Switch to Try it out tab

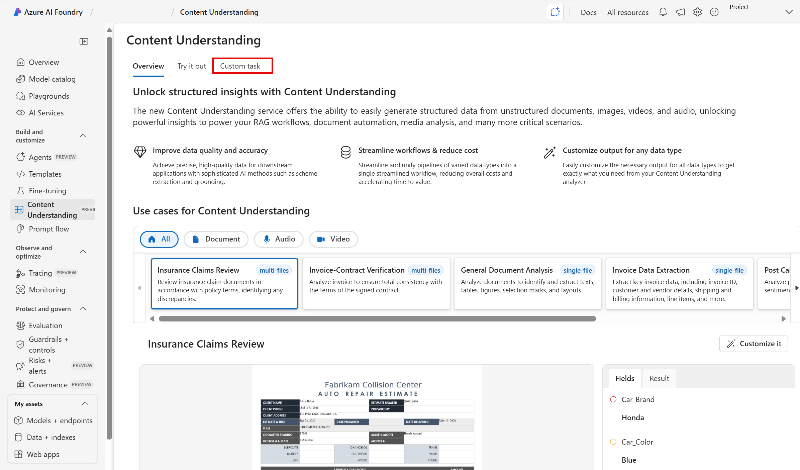pyautogui.click(x=192, y=66)
